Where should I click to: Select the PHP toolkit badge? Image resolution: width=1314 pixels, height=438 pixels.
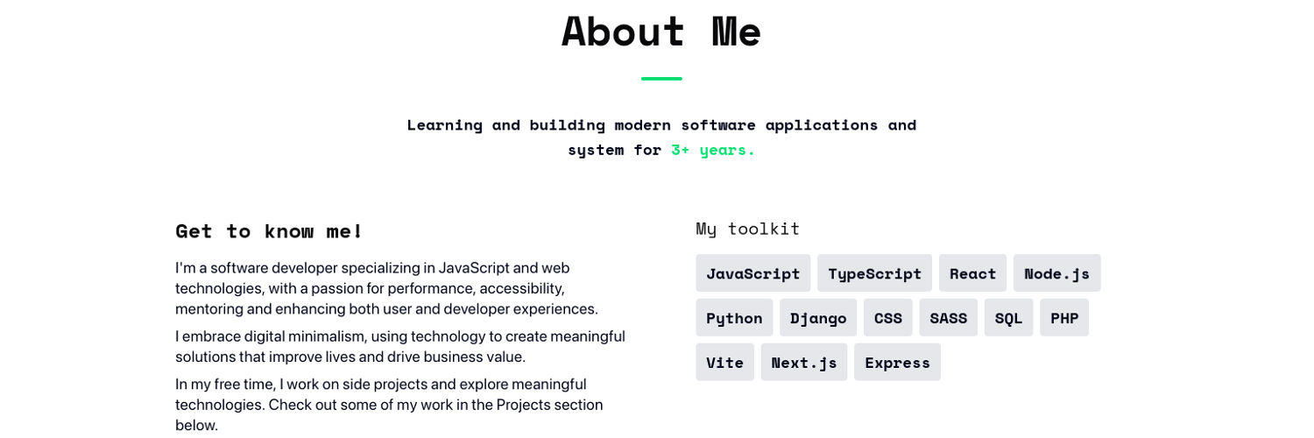click(x=1063, y=318)
